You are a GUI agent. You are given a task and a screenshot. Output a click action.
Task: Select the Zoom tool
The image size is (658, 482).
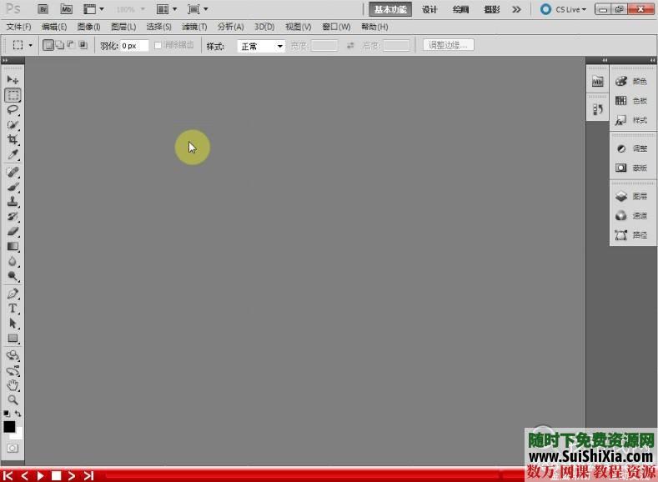(13, 399)
